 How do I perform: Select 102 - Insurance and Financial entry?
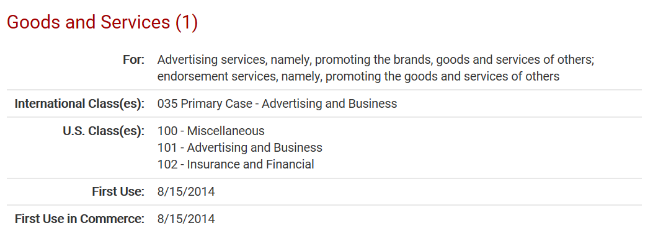point(236,164)
